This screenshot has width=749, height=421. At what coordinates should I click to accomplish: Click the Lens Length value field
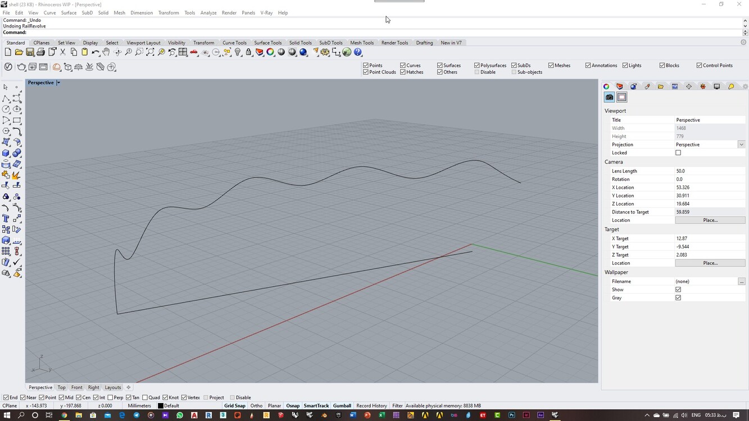click(710, 171)
